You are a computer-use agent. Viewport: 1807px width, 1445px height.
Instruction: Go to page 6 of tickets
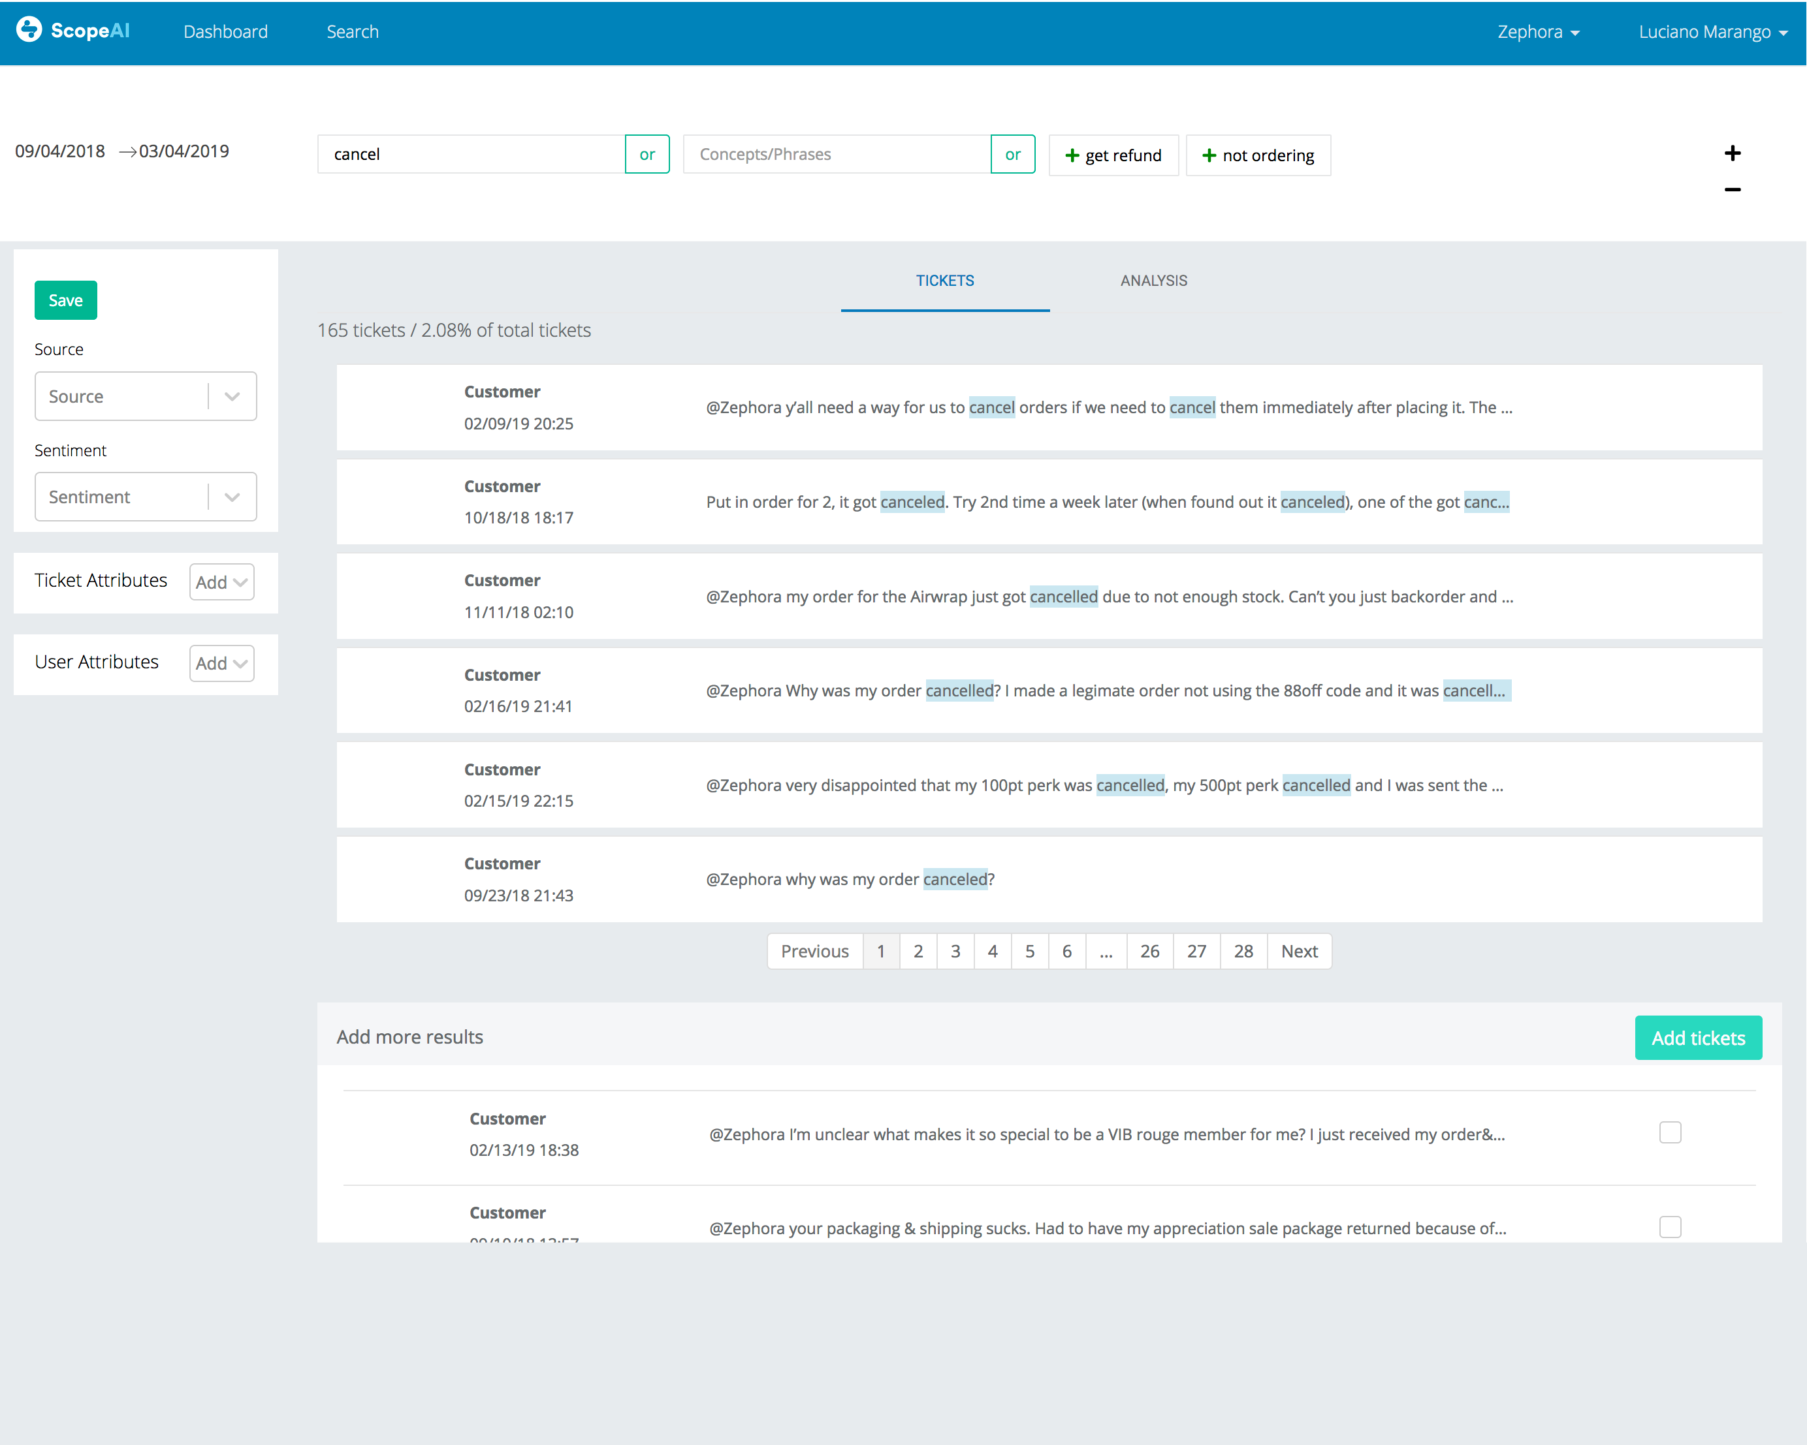[1067, 952]
